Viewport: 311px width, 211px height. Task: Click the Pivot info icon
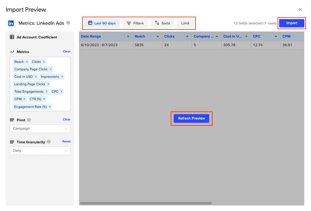pyautogui.click(x=29, y=120)
